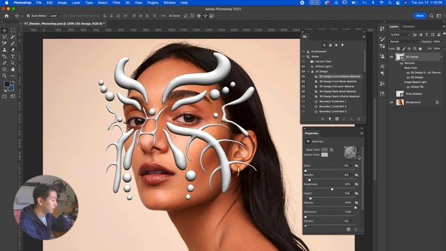This screenshot has height=251, width=446.
Task: Open the Fill percentage dropdown arrow
Action: [443, 49]
